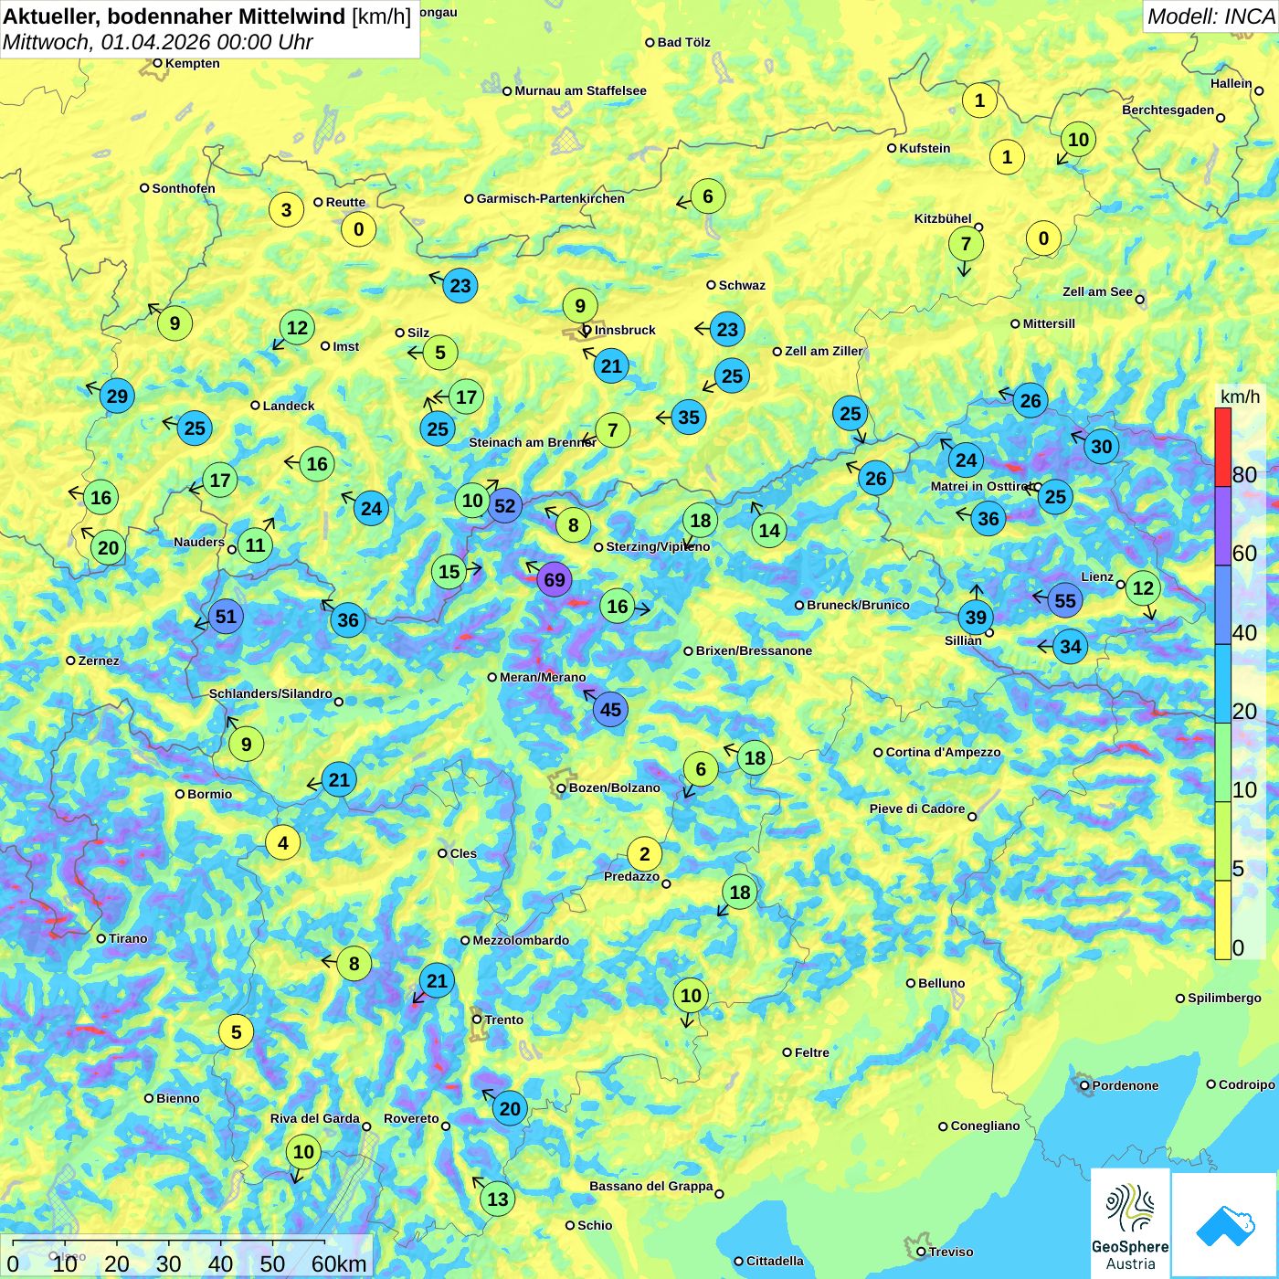Click the Bormio city label

(209, 794)
